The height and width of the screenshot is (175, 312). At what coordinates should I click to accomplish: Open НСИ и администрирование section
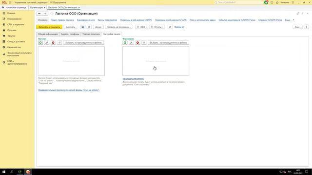coord(17,63)
